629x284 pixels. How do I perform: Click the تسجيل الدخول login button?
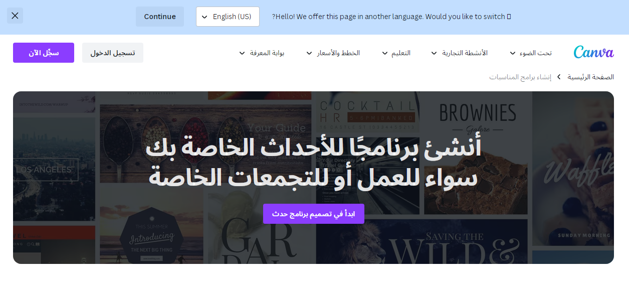pos(113,53)
